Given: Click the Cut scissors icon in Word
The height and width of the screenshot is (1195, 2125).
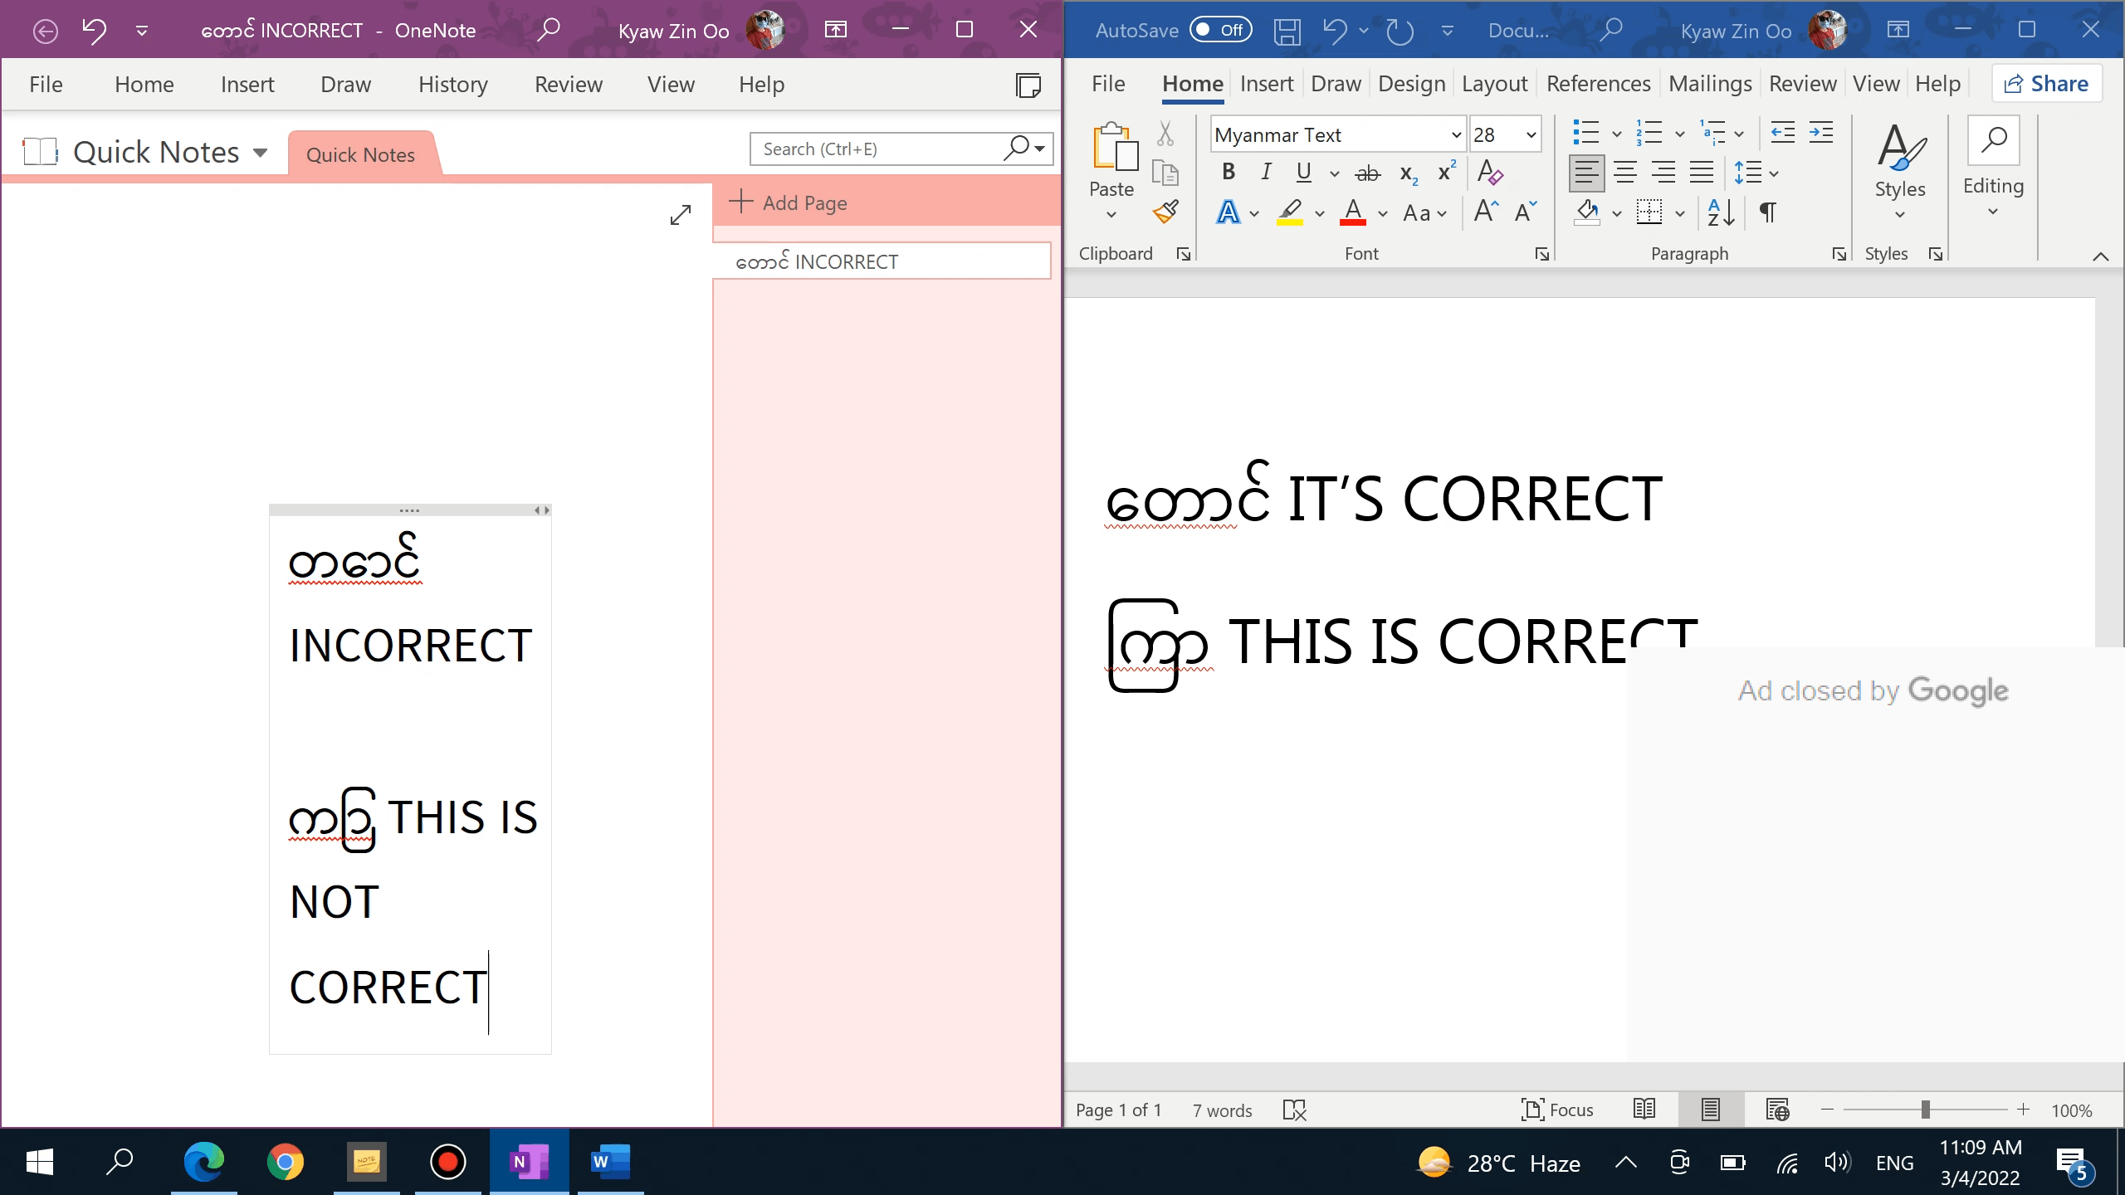Looking at the screenshot, I should point(1165,133).
